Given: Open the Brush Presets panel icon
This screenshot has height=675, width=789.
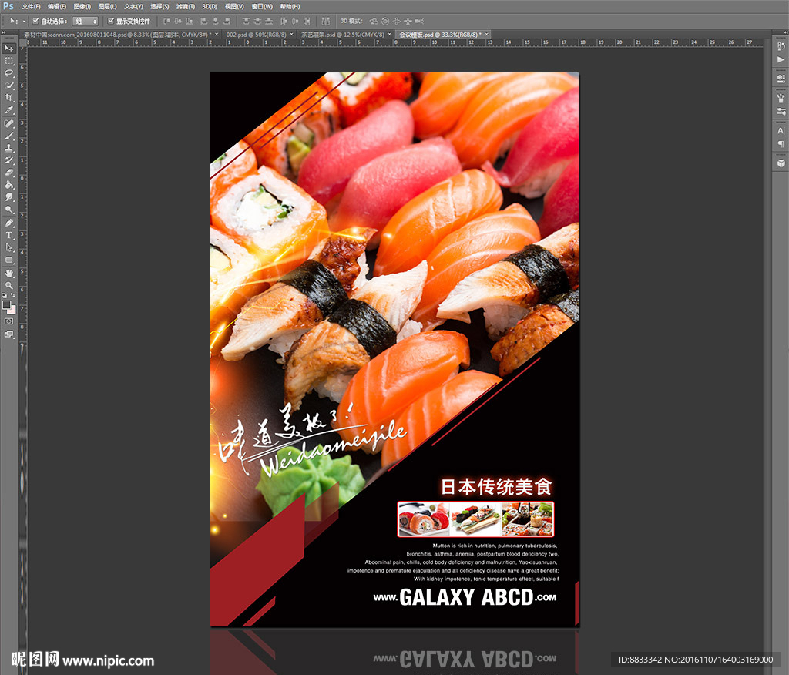Looking at the screenshot, I should tap(781, 111).
